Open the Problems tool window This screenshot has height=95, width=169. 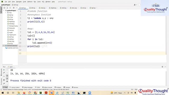(x=58, y=87)
